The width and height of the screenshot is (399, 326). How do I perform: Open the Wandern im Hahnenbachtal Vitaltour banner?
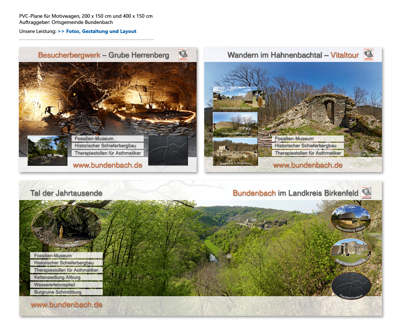tap(293, 109)
